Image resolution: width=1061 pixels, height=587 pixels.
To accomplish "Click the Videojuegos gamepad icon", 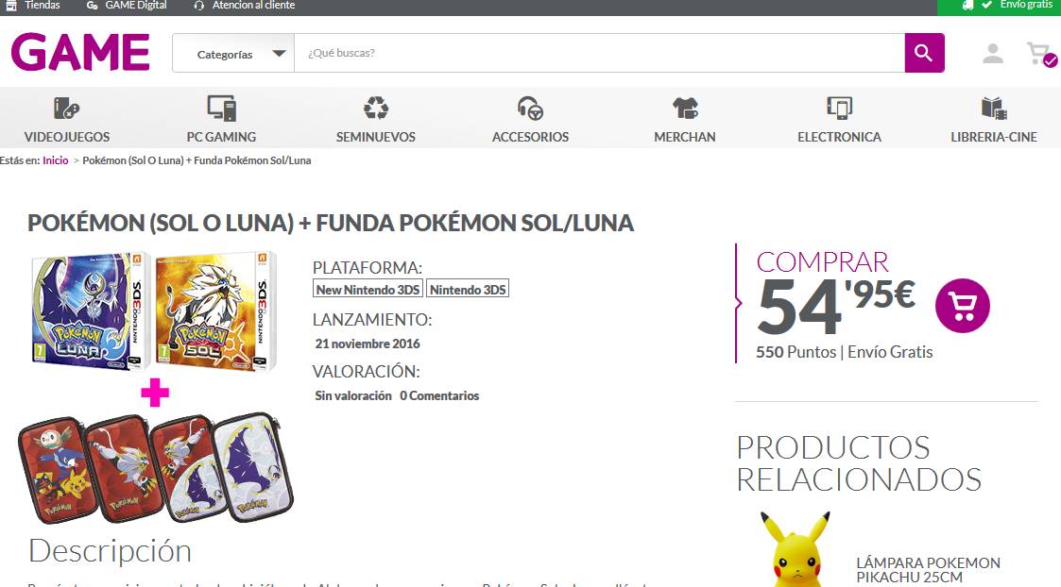I will 66,109.
